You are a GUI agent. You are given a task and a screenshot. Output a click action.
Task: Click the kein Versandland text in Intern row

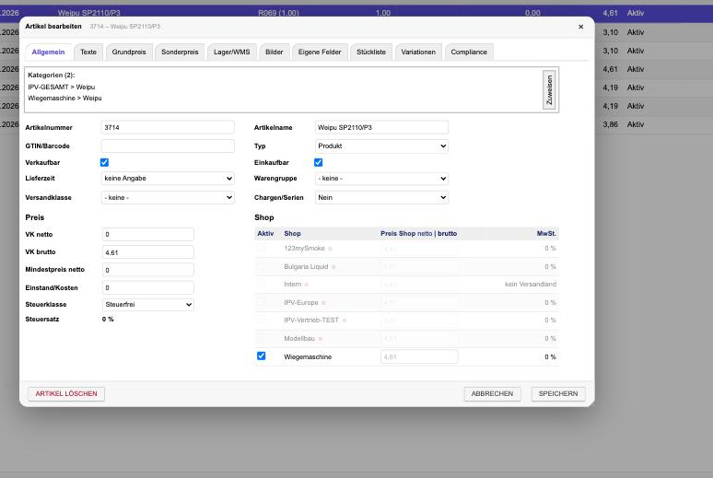click(x=531, y=285)
